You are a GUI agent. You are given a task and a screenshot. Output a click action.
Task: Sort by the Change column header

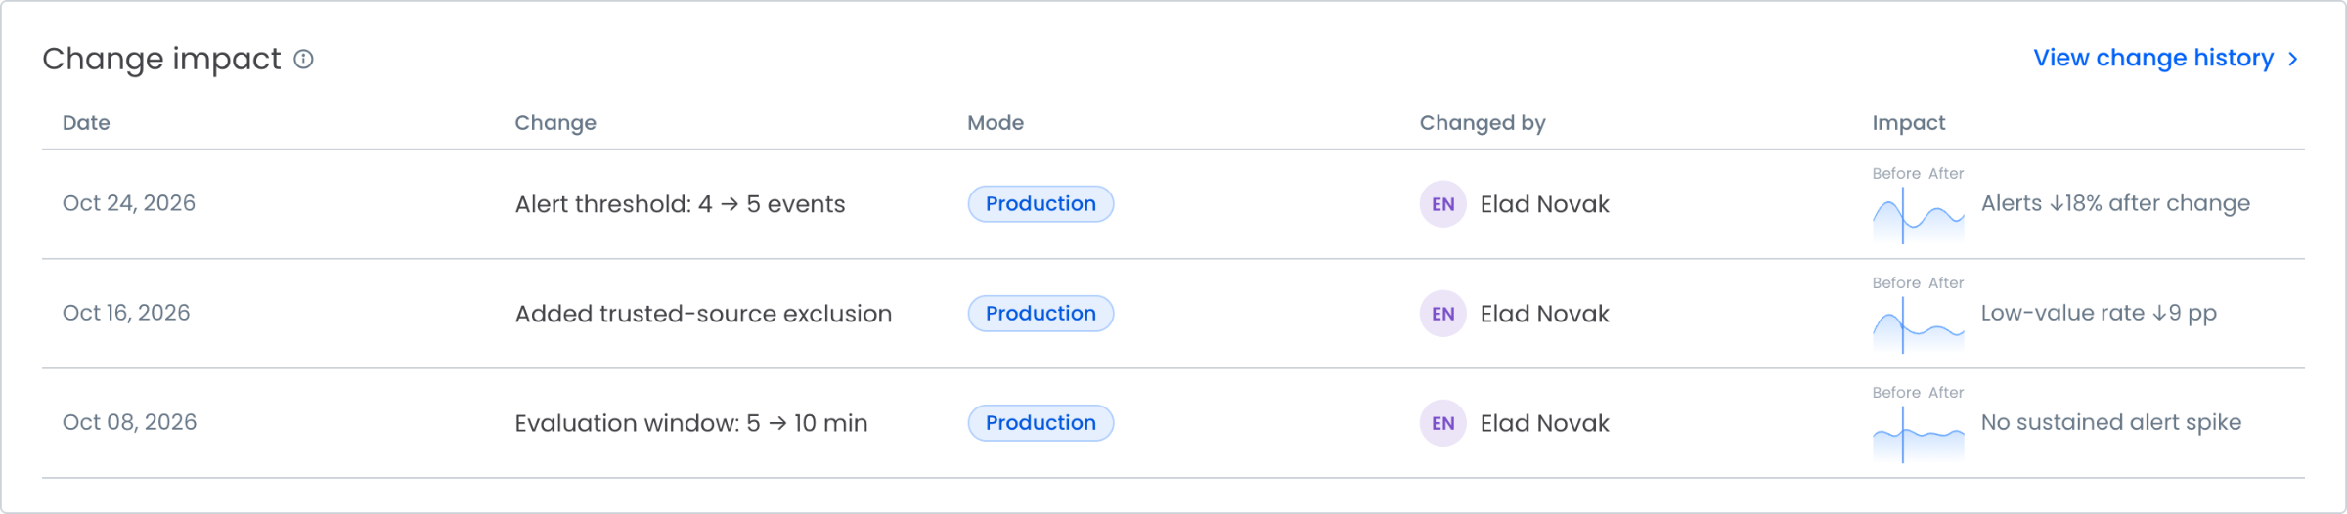click(555, 123)
